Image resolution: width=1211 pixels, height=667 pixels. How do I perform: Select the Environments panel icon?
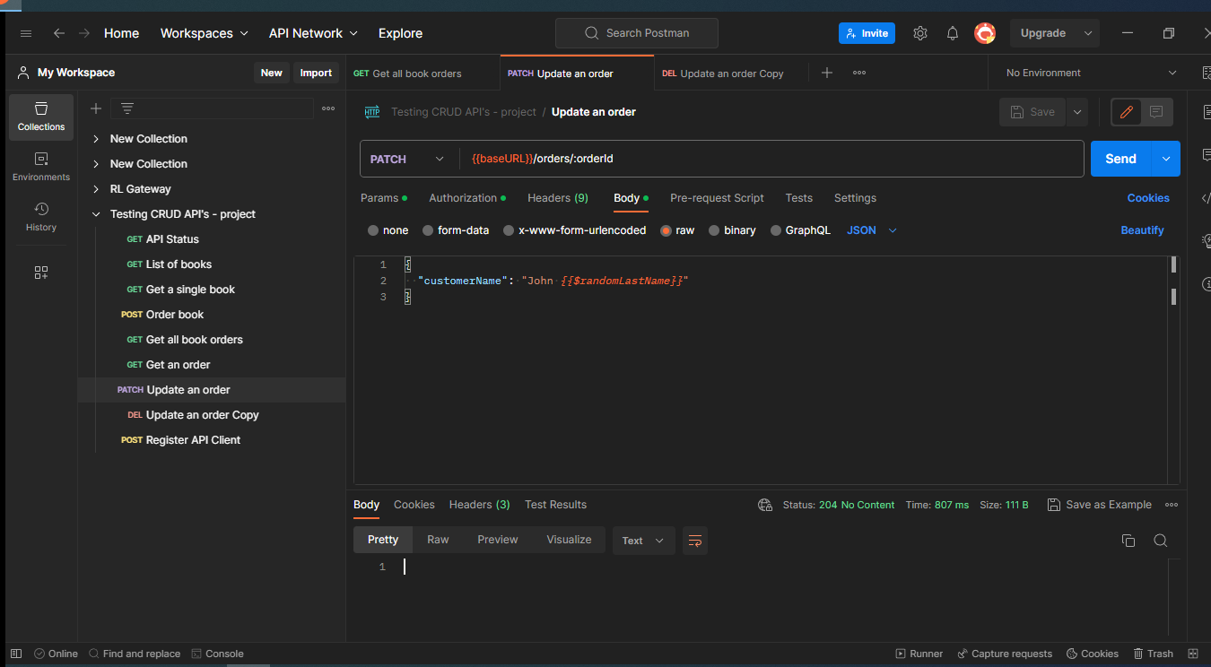(40, 164)
